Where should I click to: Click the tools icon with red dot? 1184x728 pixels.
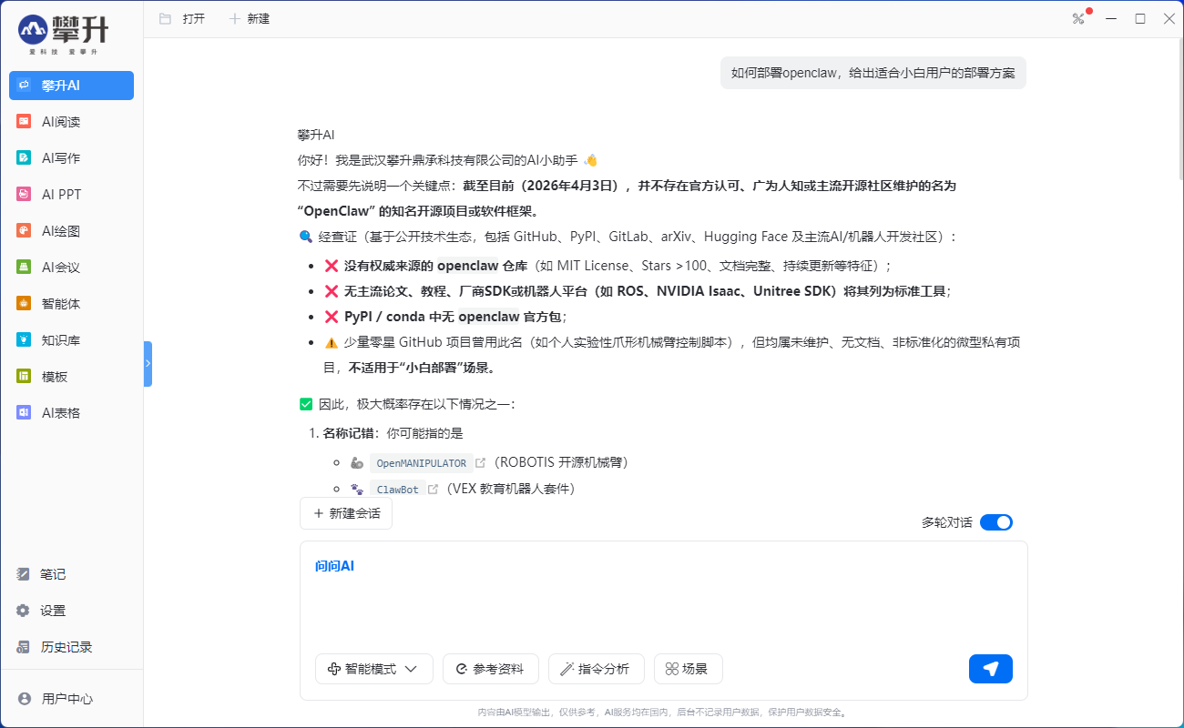1080,18
